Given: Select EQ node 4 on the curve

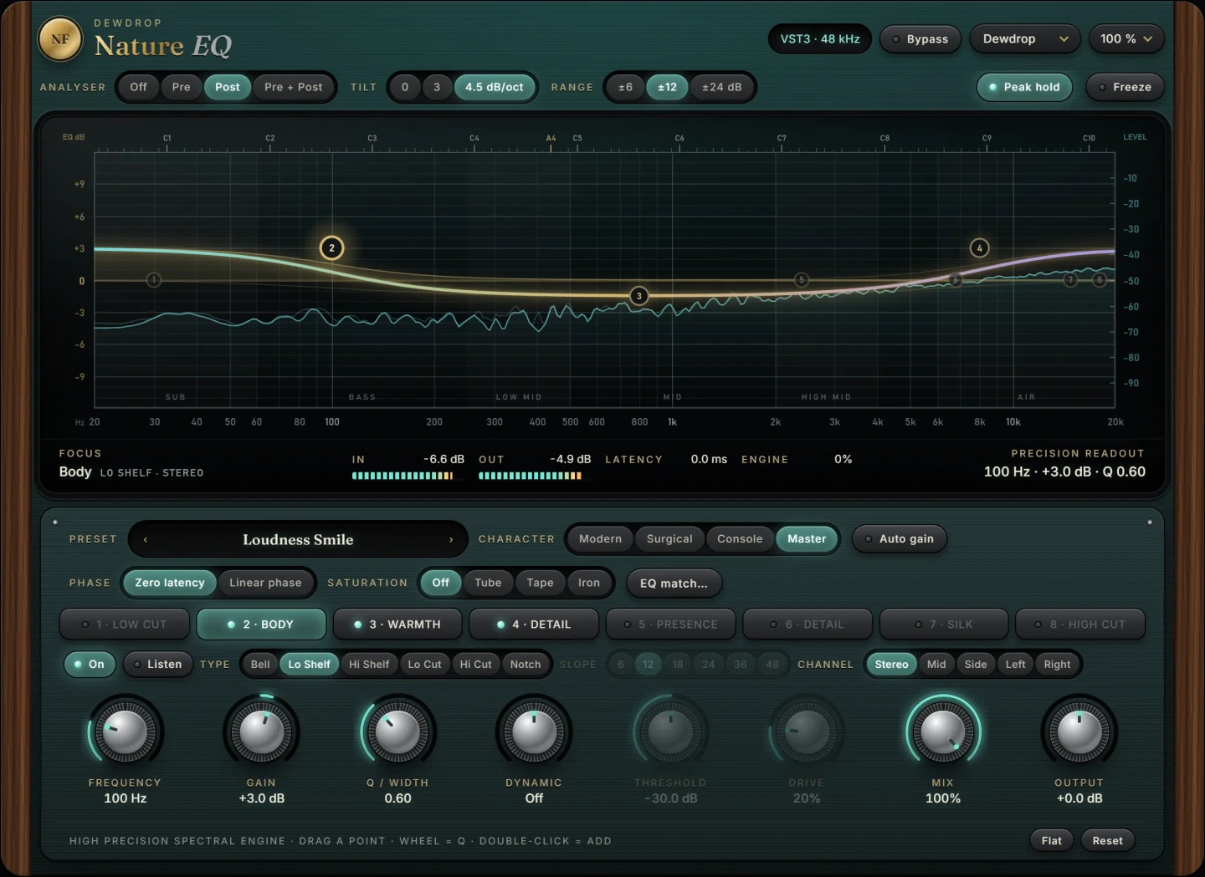Looking at the screenshot, I should 979,248.
